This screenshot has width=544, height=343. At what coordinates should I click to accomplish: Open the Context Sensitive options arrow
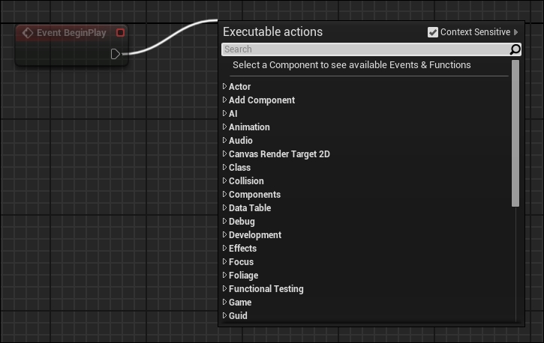click(x=516, y=32)
